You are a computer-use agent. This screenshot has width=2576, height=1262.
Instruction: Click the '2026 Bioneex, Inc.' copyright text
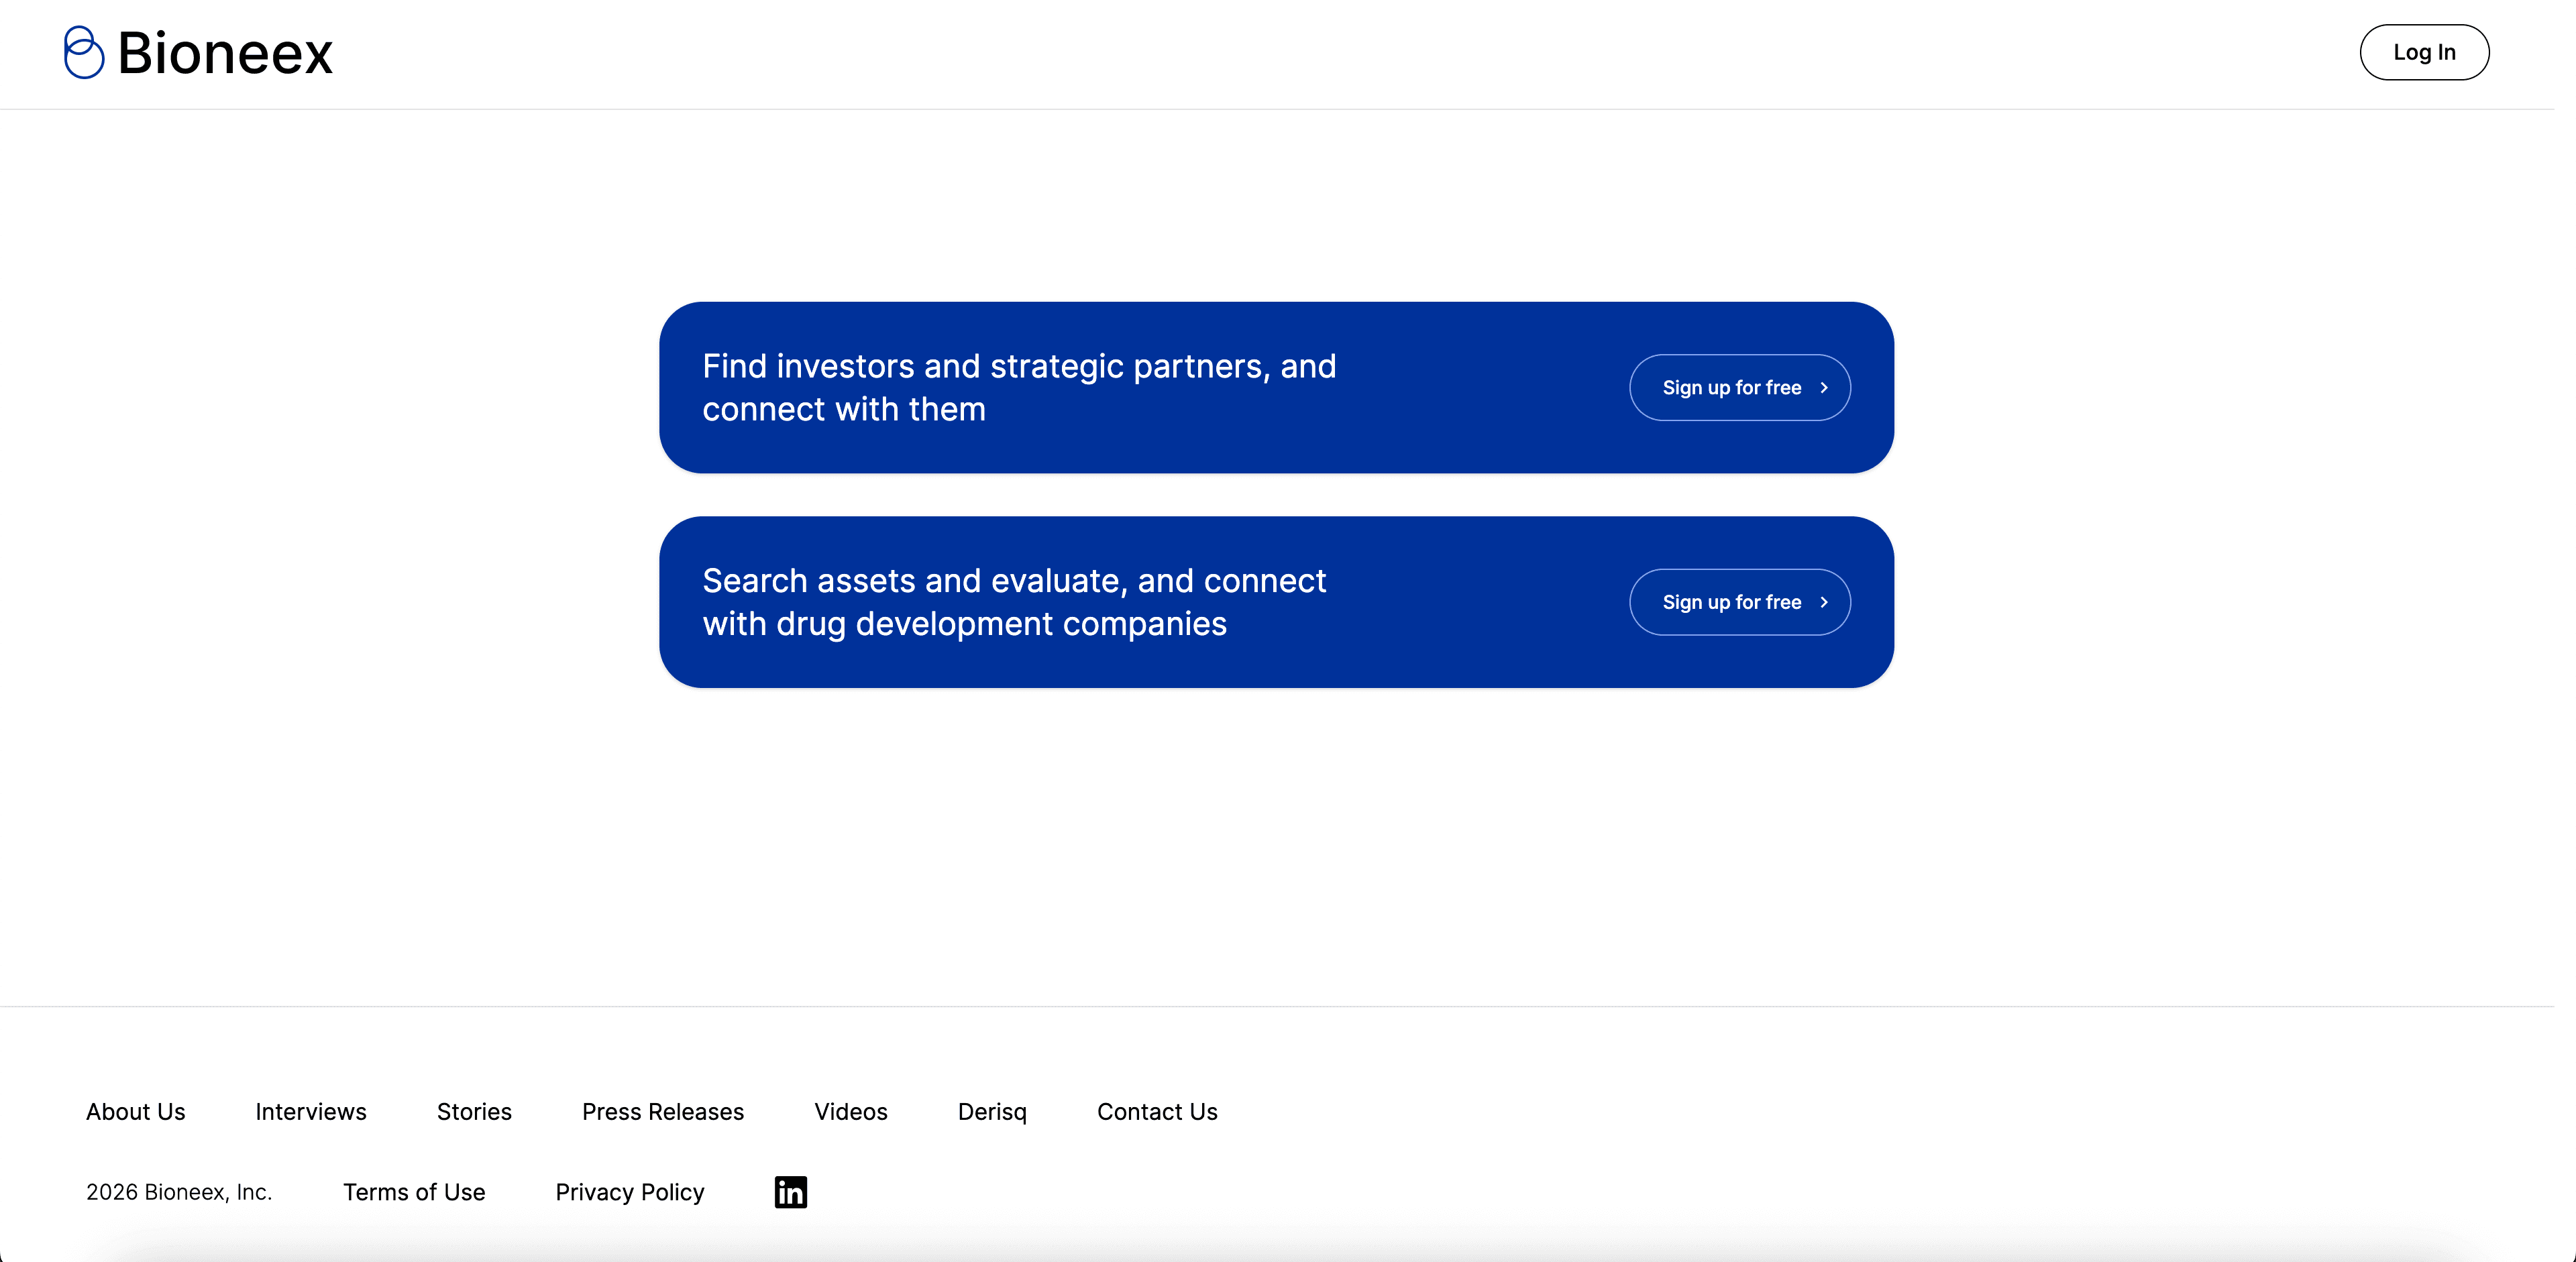coord(179,1192)
